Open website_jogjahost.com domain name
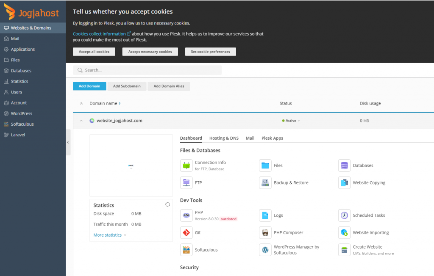 (119, 121)
